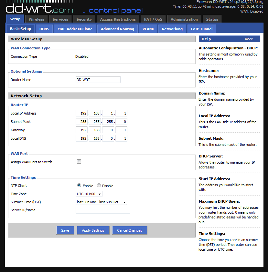Focus the Server IP/Name field
This screenshot has width=268, height=272.
coord(103,210)
